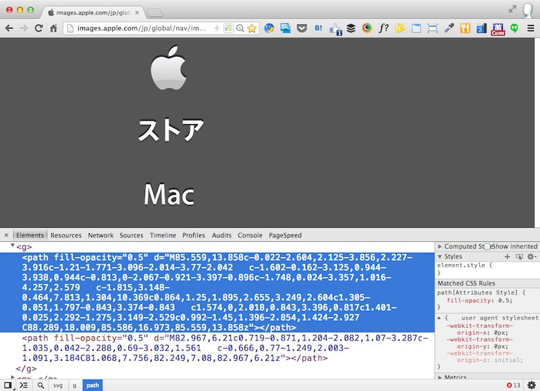Click the zoom magnifier icon in address bar

pos(240,28)
